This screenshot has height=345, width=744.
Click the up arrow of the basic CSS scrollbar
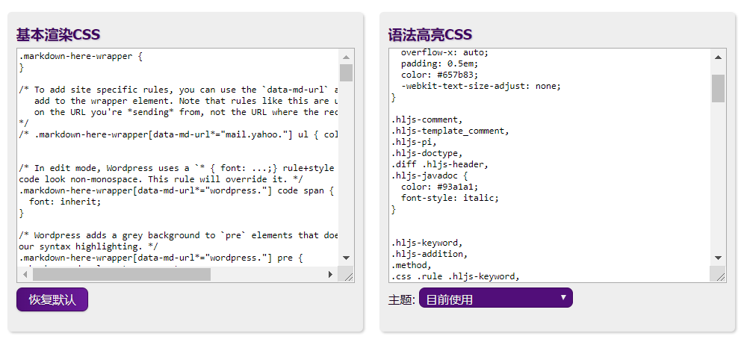point(346,57)
